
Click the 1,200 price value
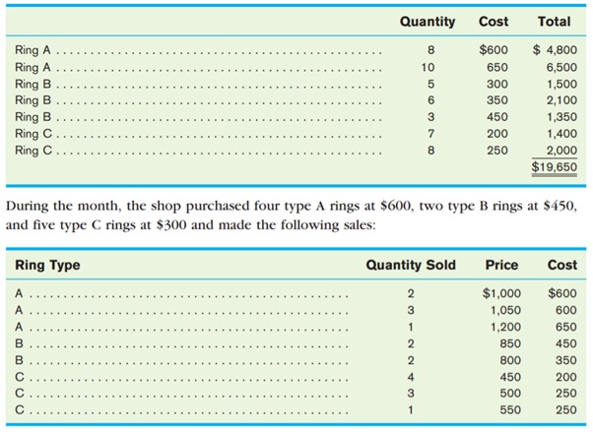point(505,326)
